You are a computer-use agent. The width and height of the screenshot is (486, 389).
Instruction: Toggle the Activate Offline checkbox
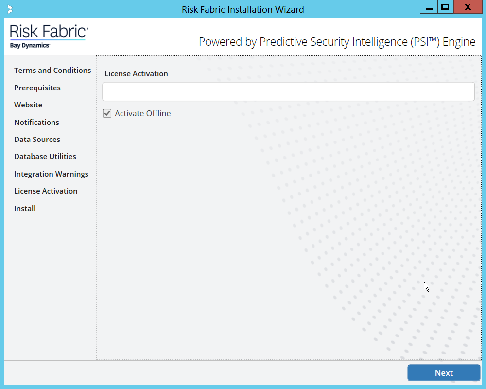(107, 113)
